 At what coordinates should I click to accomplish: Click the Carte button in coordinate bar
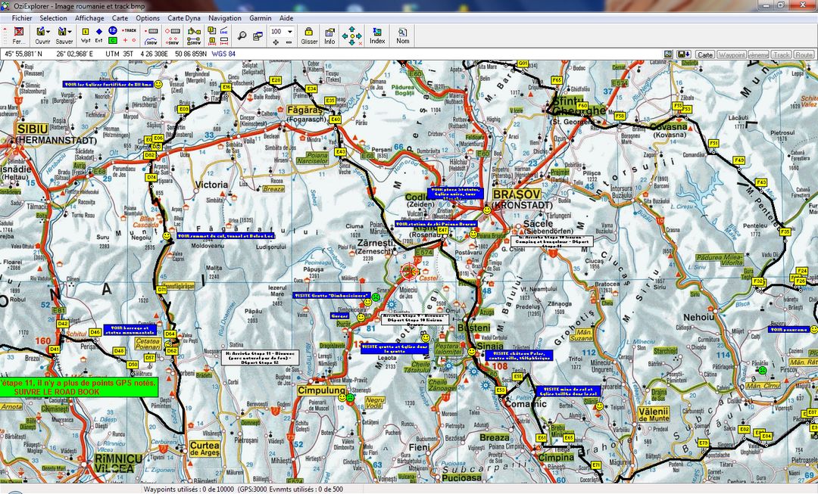[x=705, y=54]
